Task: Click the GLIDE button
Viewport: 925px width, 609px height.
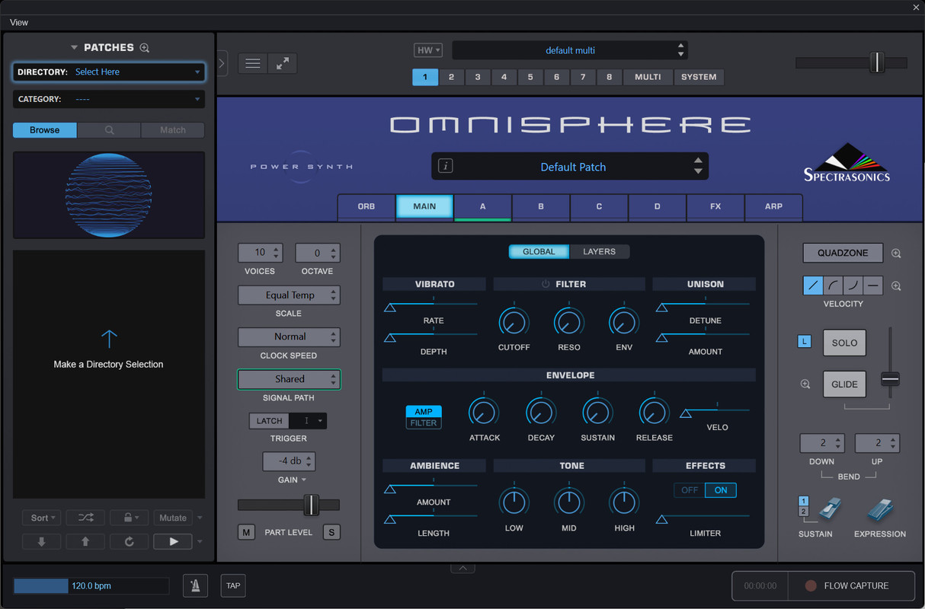Action: (x=844, y=384)
